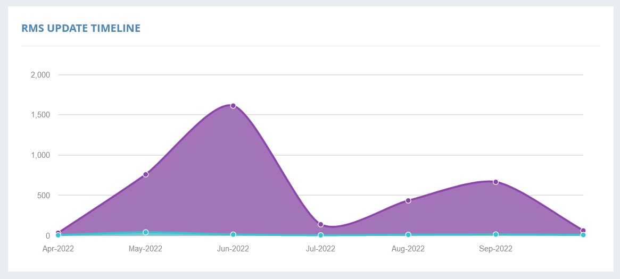
Task: Click the purple data point for Jul-2022
Action: pyautogui.click(x=320, y=224)
